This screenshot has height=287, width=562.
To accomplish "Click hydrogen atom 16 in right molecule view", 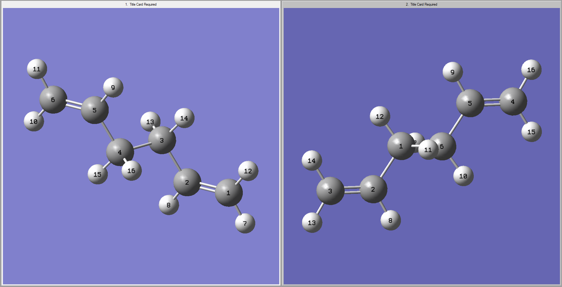I will click(531, 70).
